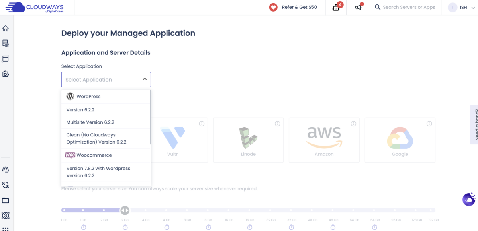Open the applications window icon in sidebar
This screenshot has height=231, width=478.
[6, 59]
